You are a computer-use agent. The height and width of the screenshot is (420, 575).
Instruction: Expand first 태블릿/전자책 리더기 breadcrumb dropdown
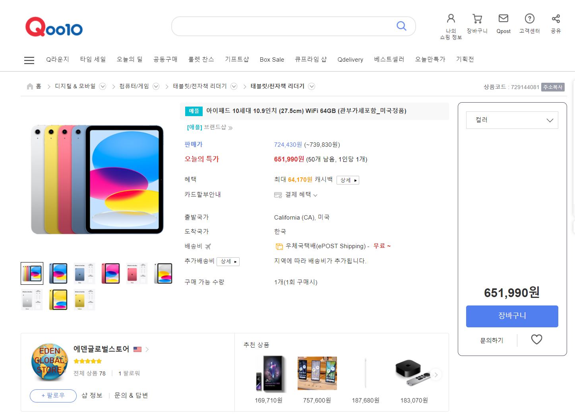234,86
